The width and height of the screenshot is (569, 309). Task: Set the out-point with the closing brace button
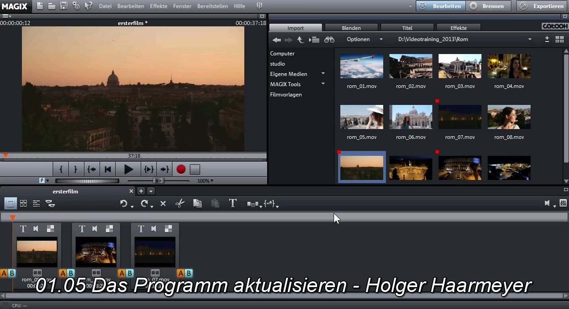75,169
